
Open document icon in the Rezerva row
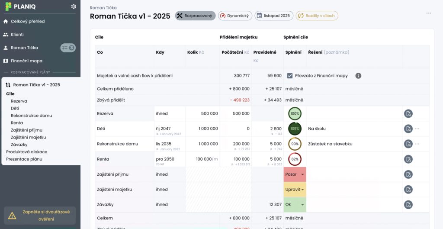click(408, 114)
